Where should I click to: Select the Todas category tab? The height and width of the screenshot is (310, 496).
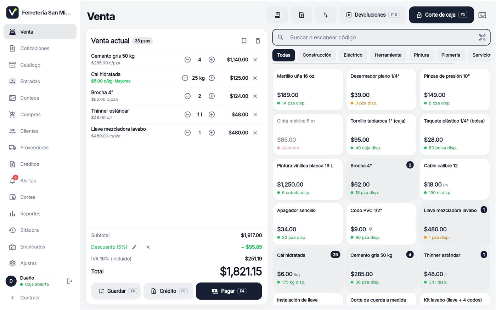283,55
